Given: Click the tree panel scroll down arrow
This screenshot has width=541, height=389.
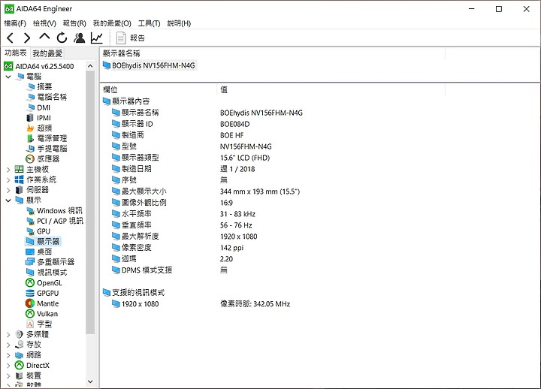Looking at the screenshot, I should pyautogui.click(x=90, y=381).
